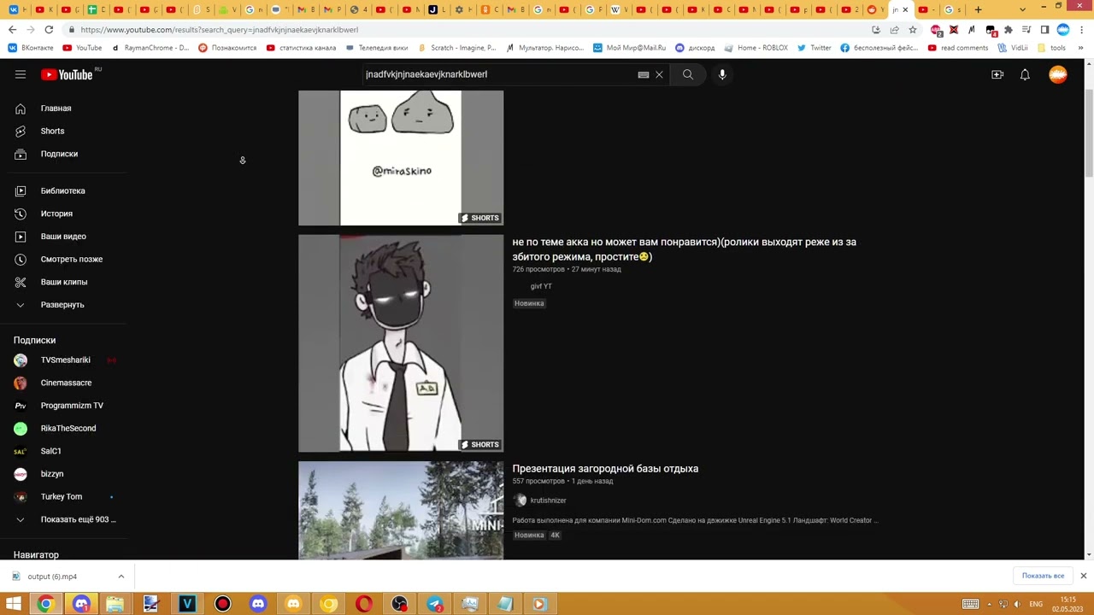Start voice search with microphone

[722, 74]
